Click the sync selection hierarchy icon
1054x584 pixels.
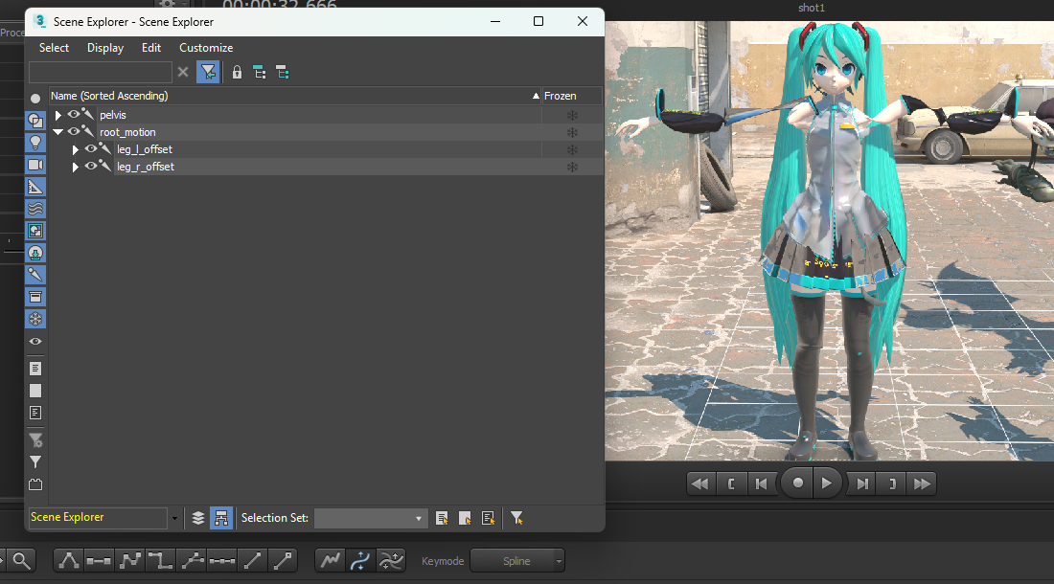[x=260, y=72]
